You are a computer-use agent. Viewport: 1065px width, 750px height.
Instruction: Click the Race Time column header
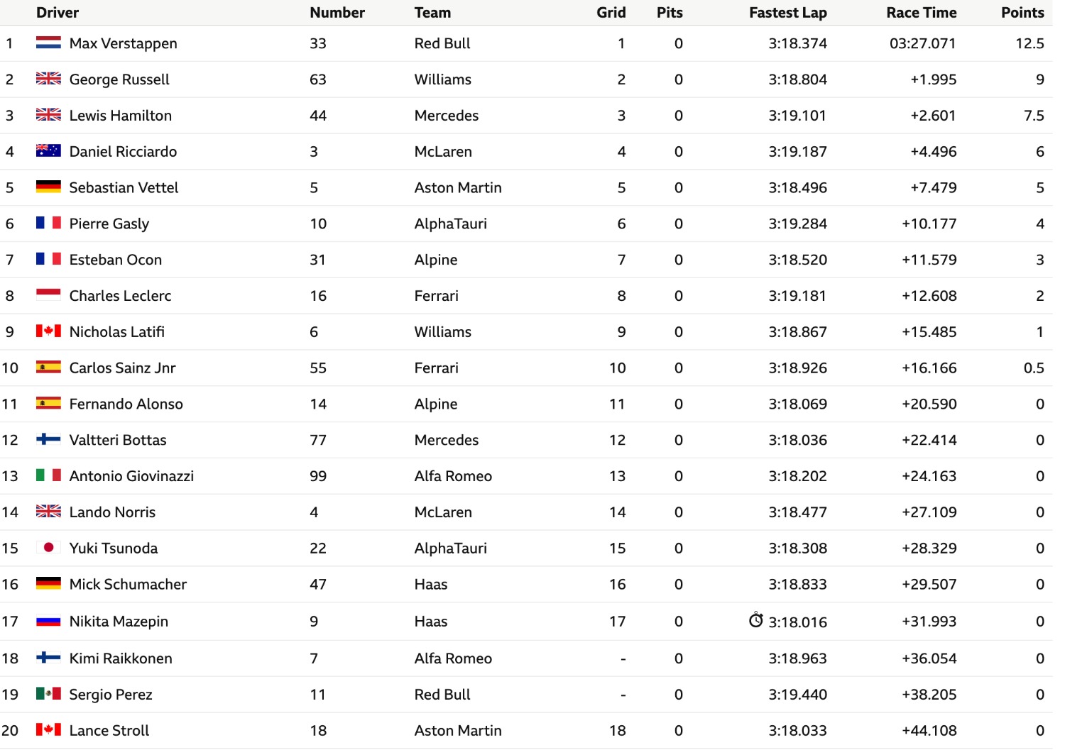click(922, 13)
